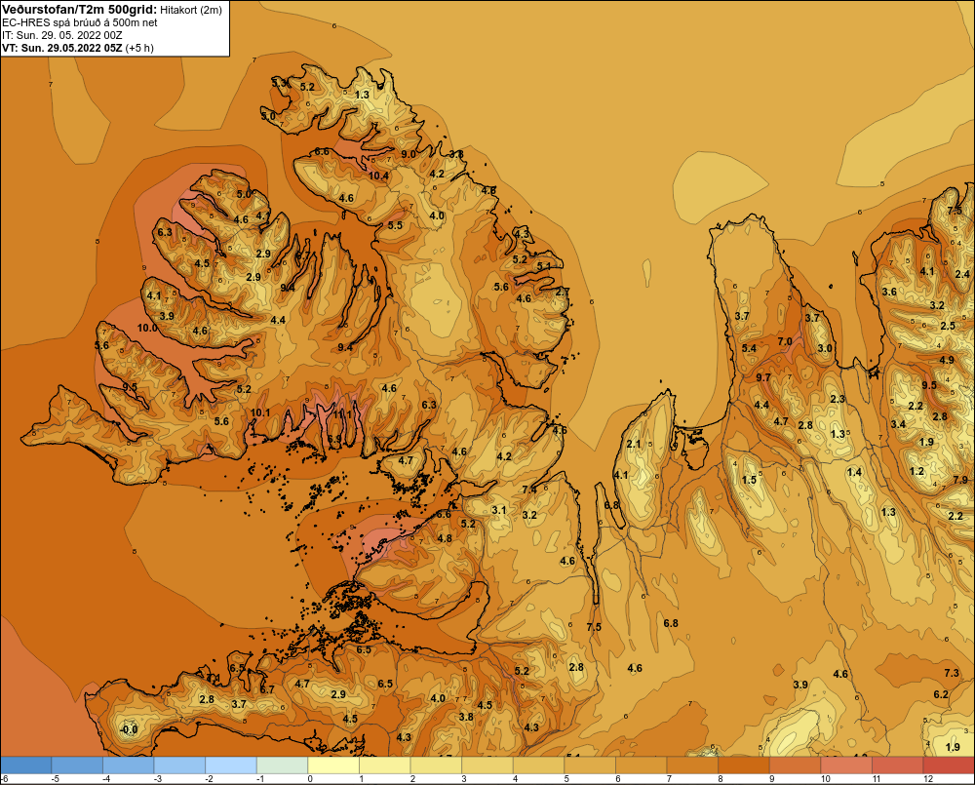The height and width of the screenshot is (785, 975).
Task: Click the legend tick label '8'
Action: 721,779
